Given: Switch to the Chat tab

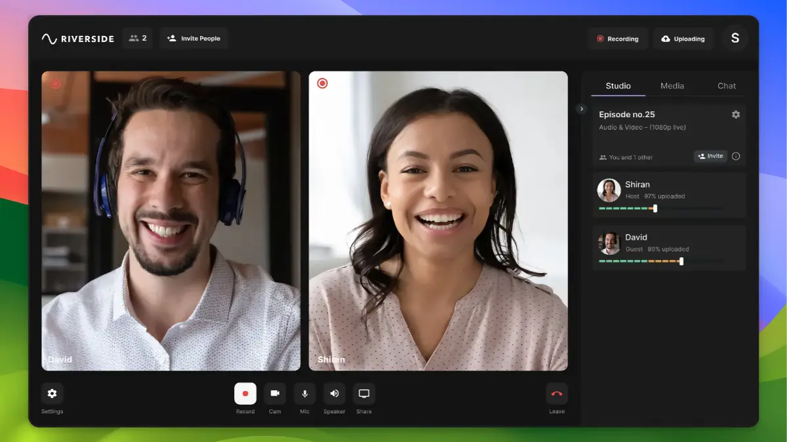Looking at the screenshot, I should tap(727, 86).
